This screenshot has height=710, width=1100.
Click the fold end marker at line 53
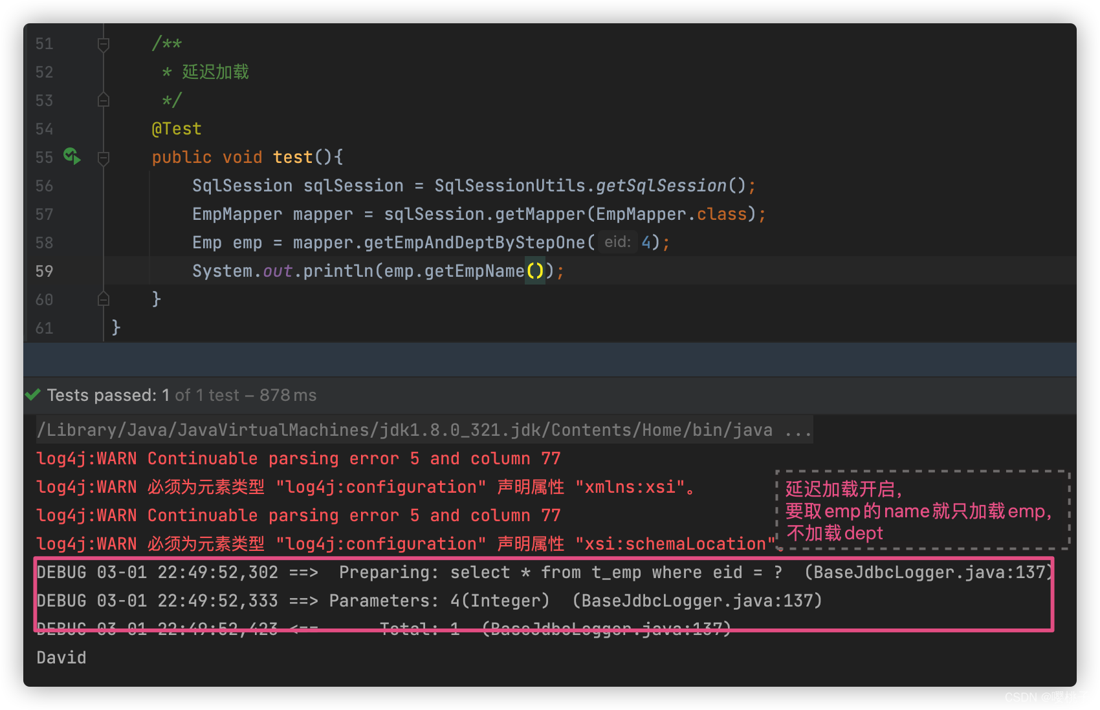tap(103, 100)
